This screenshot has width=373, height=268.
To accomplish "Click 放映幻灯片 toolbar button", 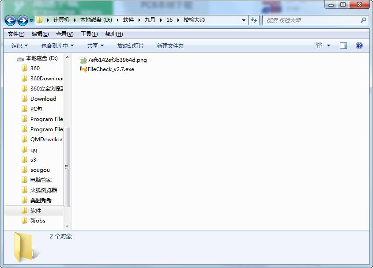I will [x=130, y=46].
